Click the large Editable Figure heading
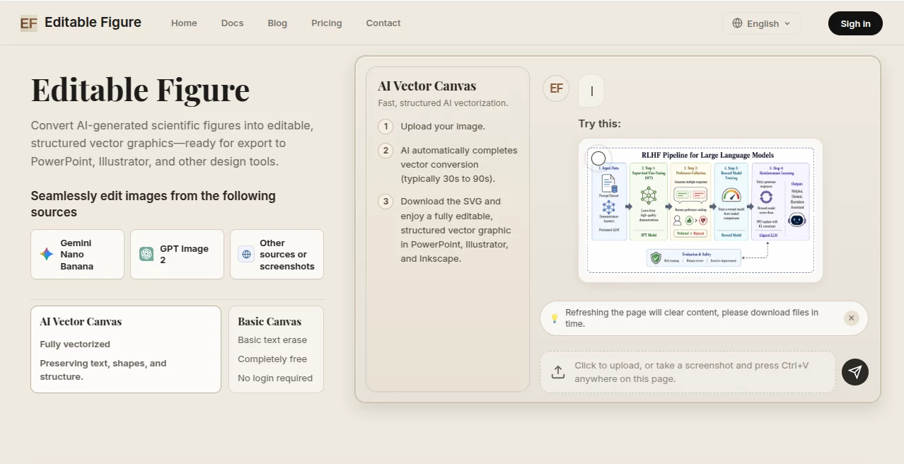The image size is (904, 464). [140, 90]
